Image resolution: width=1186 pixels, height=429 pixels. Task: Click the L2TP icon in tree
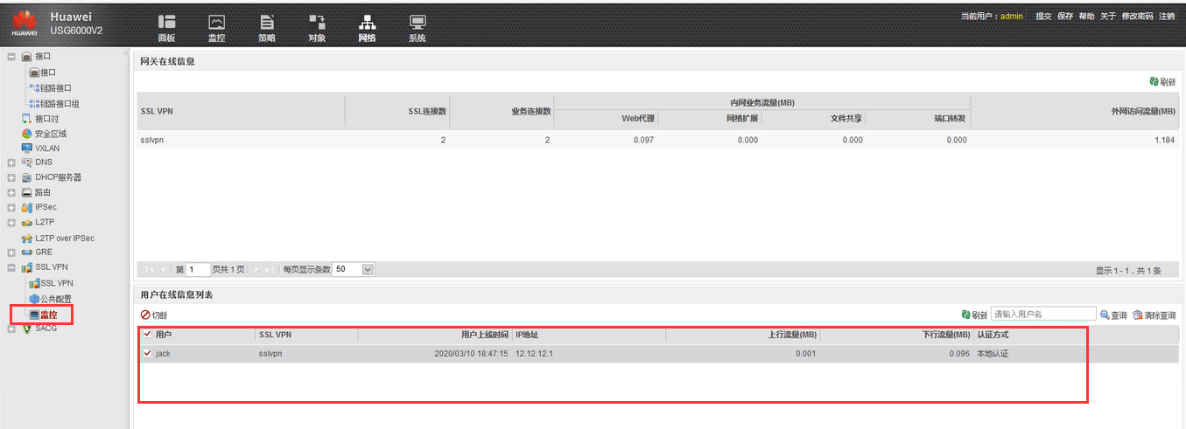coord(26,222)
